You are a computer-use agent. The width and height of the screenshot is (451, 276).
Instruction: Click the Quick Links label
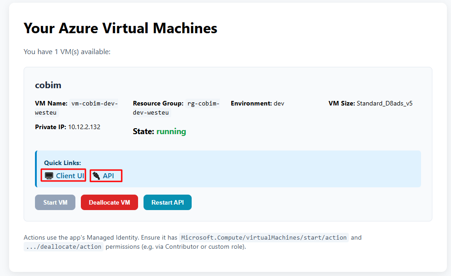62,163
